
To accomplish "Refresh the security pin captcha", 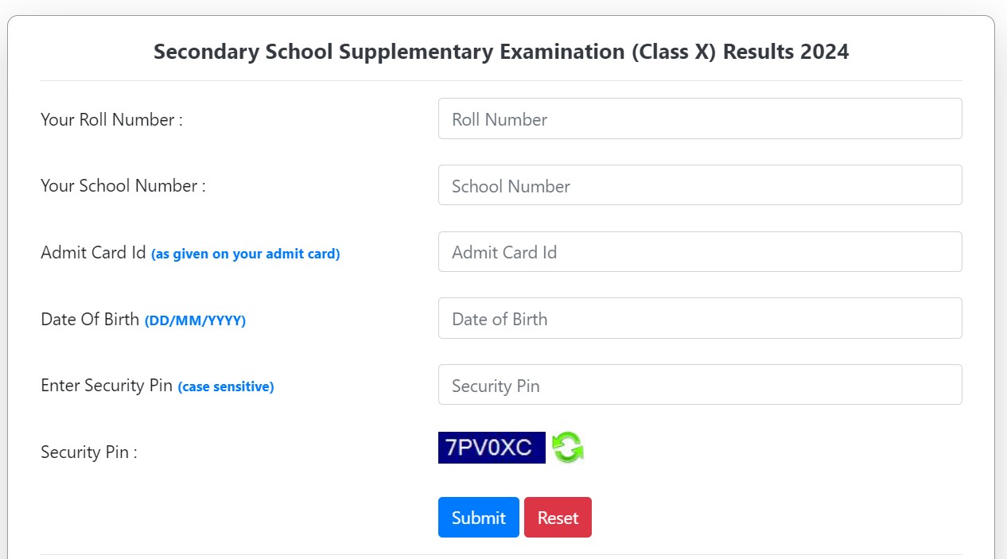I will pyautogui.click(x=568, y=447).
